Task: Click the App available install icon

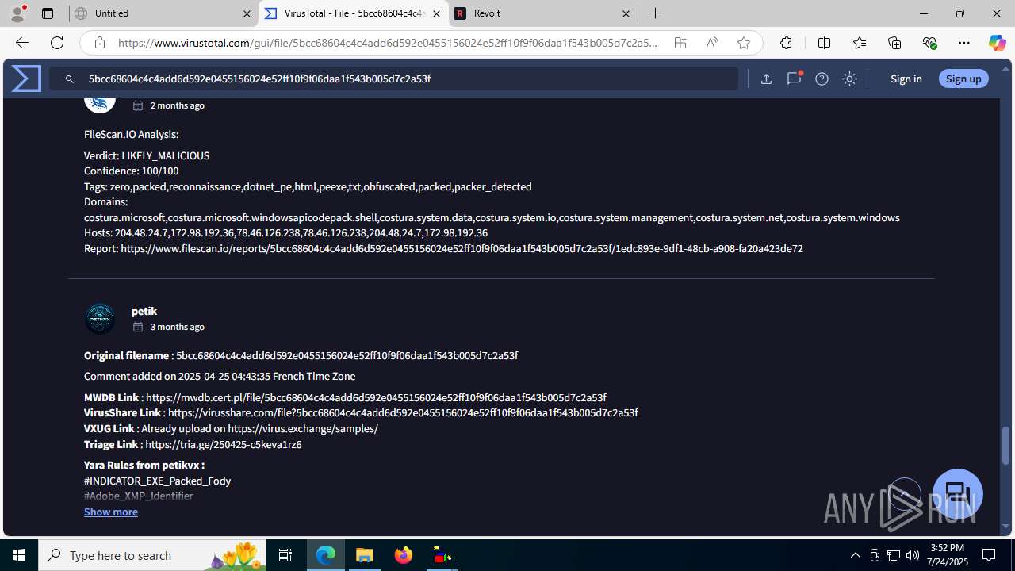Action: point(680,43)
